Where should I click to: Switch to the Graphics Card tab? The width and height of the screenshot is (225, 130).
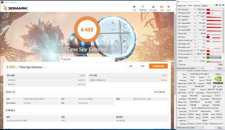click(x=182, y=6)
